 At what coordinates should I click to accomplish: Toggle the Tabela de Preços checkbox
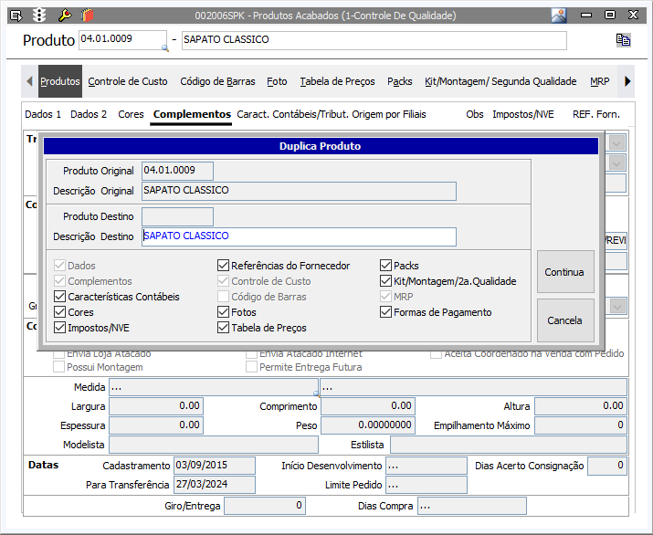click(x=223, y=328)
